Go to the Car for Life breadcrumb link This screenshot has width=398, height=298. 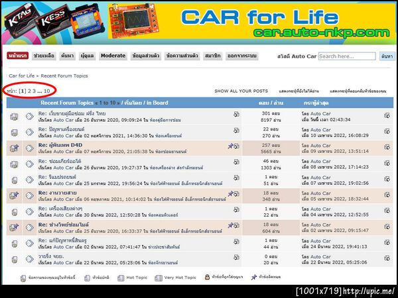22,75
